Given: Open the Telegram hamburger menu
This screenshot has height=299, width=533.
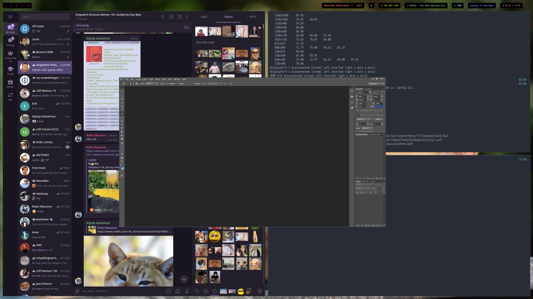Looking at the screenshot, I should pyautogui.click(x=10, y=17).
